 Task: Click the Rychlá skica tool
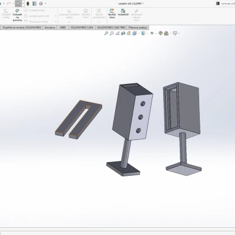tap(112, 14)
